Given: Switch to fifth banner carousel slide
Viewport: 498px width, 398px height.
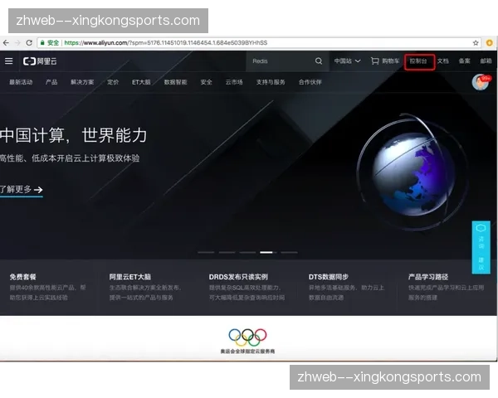Looking at the screenshot, I should click(289, 252).
